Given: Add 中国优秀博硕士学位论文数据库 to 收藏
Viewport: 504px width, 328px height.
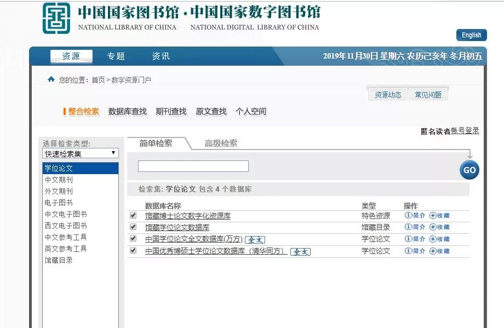Looking at the screenshot, I should 439,251.
